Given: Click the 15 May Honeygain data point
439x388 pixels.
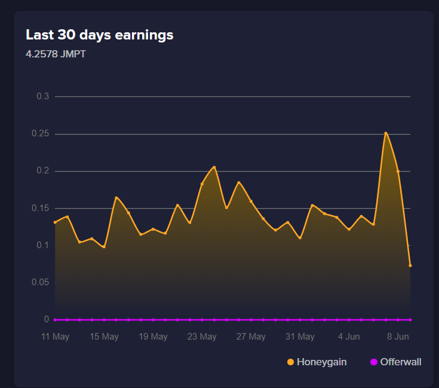Looking at the screenshot, I should tap(104, 247).
